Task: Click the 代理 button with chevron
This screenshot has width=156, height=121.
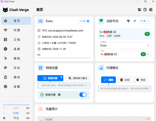Action: click(x=145, y=21)
